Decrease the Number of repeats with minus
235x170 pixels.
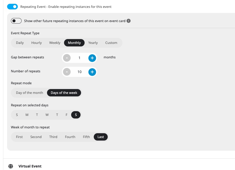(x=67, y=72)
